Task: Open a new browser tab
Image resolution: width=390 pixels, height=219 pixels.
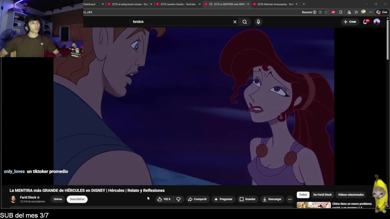Action: pyautogui.click(x=304, y=4)
